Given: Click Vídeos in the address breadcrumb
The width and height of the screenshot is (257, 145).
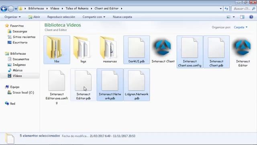Looking at the screenshot, I should [55, 8].
